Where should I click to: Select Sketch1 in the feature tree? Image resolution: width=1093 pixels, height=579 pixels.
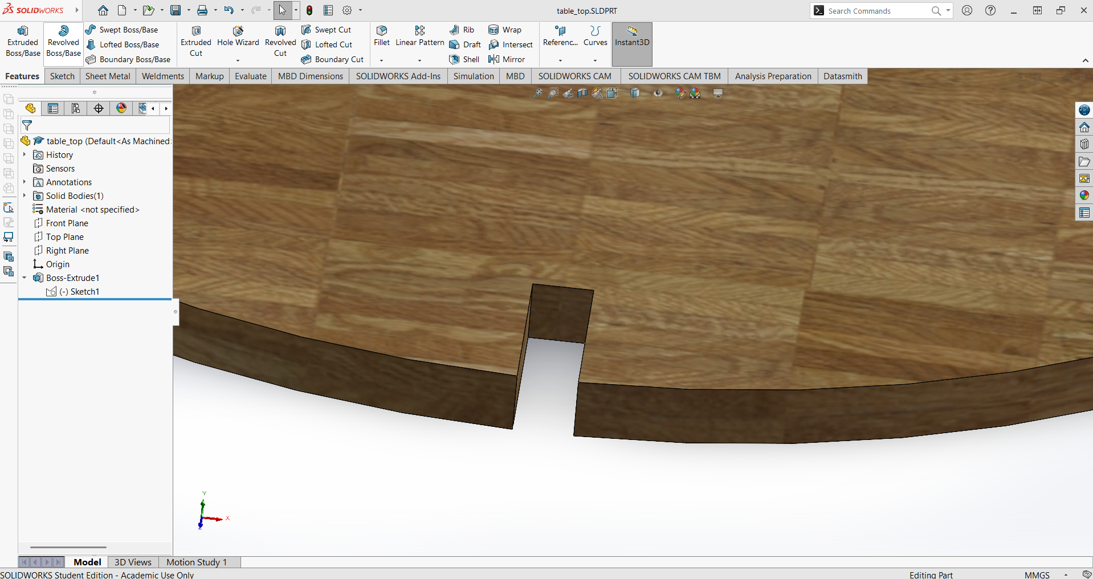click(x=72, y=291)
